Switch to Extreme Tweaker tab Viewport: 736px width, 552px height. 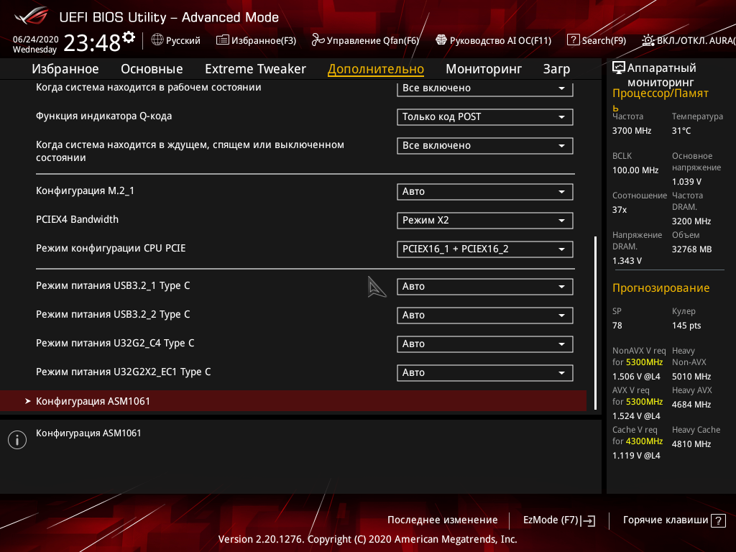tap(255, 69)
